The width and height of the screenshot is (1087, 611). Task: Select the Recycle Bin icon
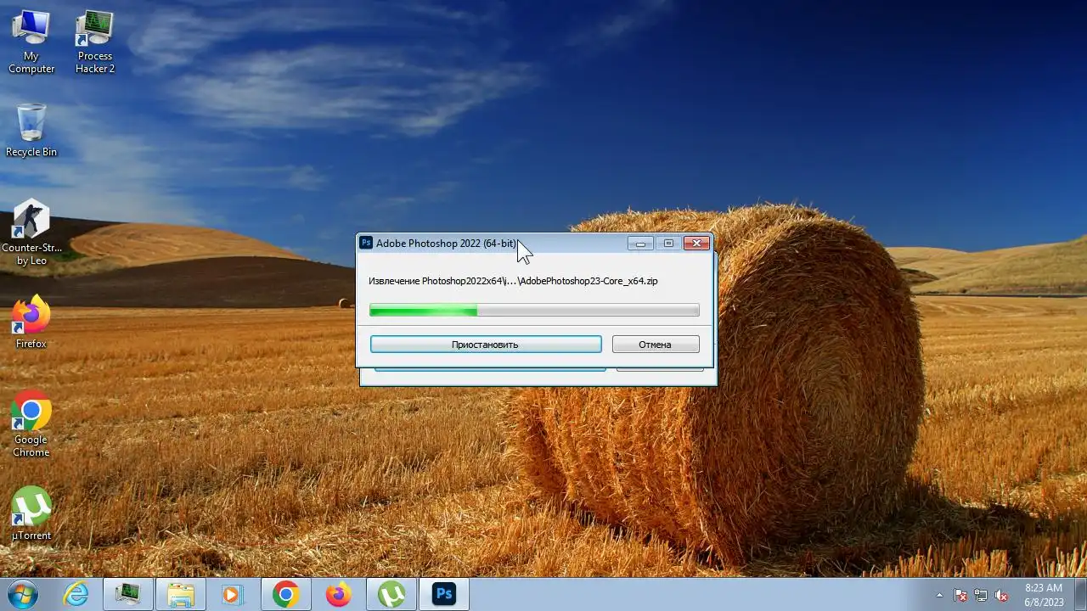click(x=31, y=131)
